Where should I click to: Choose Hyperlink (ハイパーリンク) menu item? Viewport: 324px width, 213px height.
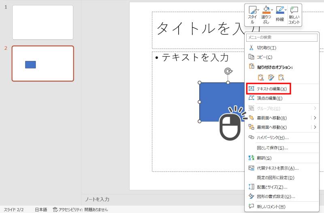[282, 138]
